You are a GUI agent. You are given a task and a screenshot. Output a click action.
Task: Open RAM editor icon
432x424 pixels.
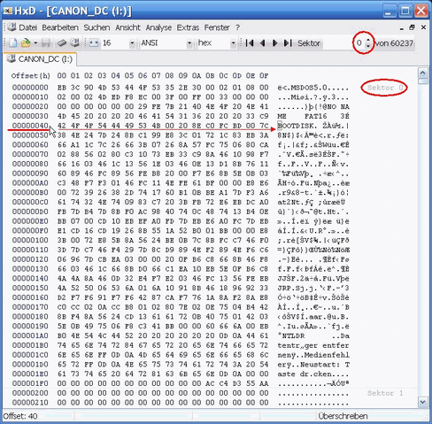coord(62,43)
